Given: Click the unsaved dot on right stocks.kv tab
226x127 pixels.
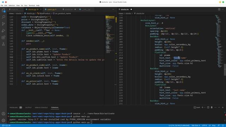Looking at the screenshot, I should [x=131, y=10].
